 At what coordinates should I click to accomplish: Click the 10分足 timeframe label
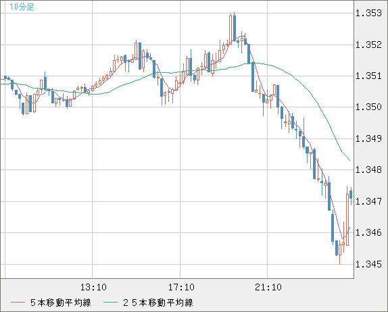tap(22, 7)
